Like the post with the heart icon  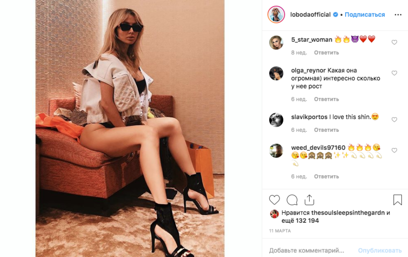(x=274, y=200)
